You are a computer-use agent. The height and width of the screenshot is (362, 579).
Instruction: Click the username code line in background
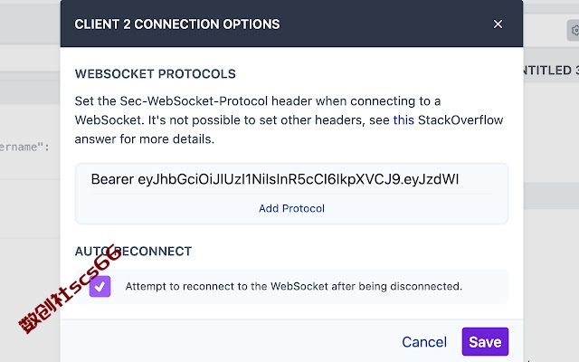pos(24,147)
